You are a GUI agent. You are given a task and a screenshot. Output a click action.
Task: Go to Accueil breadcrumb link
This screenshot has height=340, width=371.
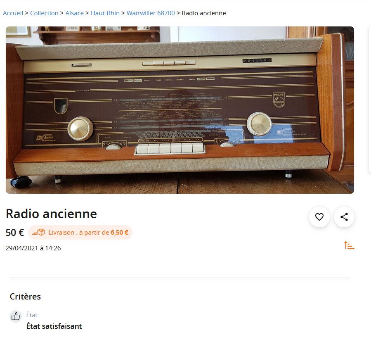(x=13, y=13)
